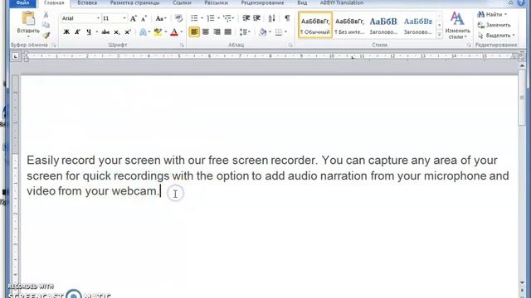The width and height of the screenshot is (531, 298).
Task: Apply strikethrough formatting
Action: point(105,32)
